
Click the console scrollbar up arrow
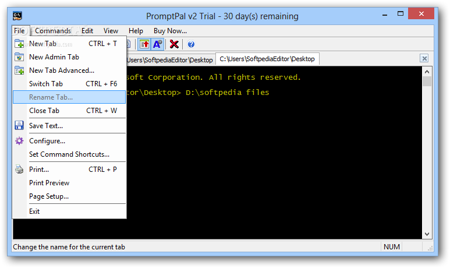427,72
